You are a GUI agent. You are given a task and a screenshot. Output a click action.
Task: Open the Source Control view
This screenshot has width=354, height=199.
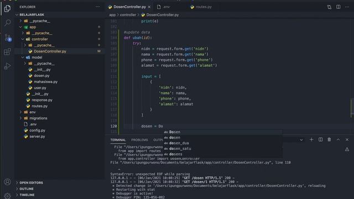[7, 37]
